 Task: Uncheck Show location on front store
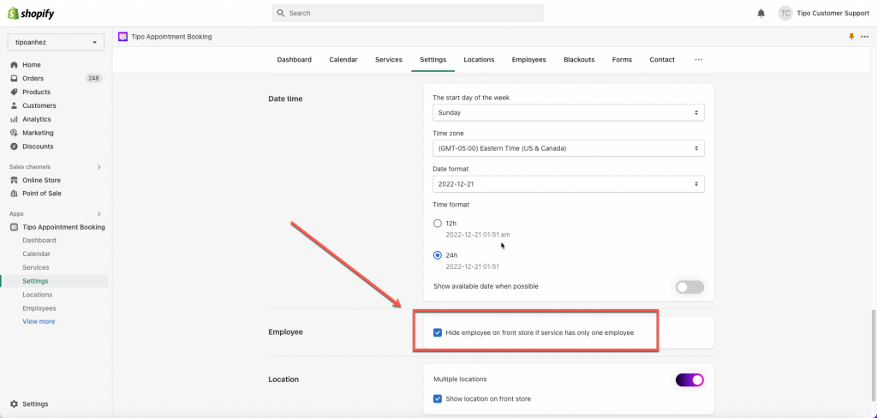438,399
